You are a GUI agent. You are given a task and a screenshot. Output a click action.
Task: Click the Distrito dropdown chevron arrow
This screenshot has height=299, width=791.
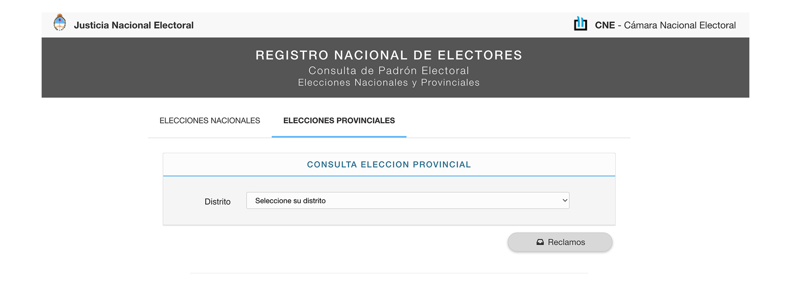pyautogui.click(x=565, y=200)
